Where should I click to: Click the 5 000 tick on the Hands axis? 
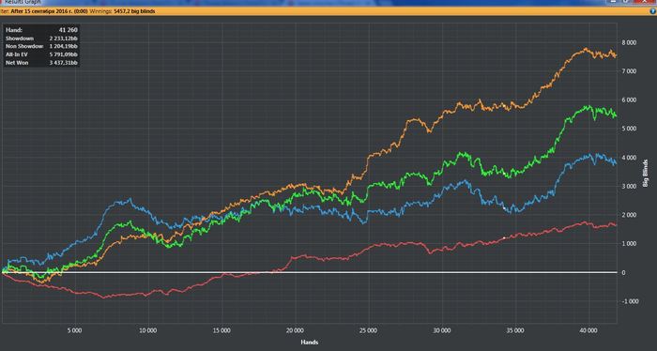[x=74, y=330]
